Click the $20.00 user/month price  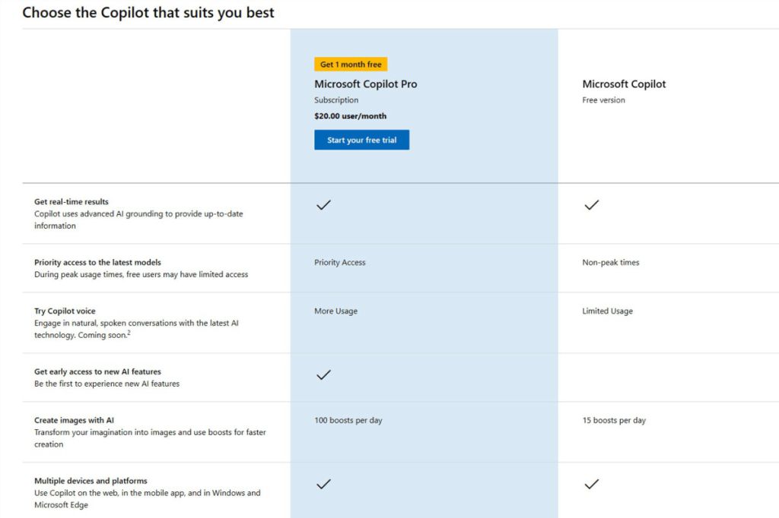tap(350, 116)
